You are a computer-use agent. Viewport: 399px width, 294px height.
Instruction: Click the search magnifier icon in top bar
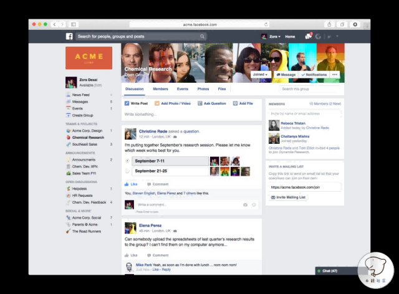203,37
